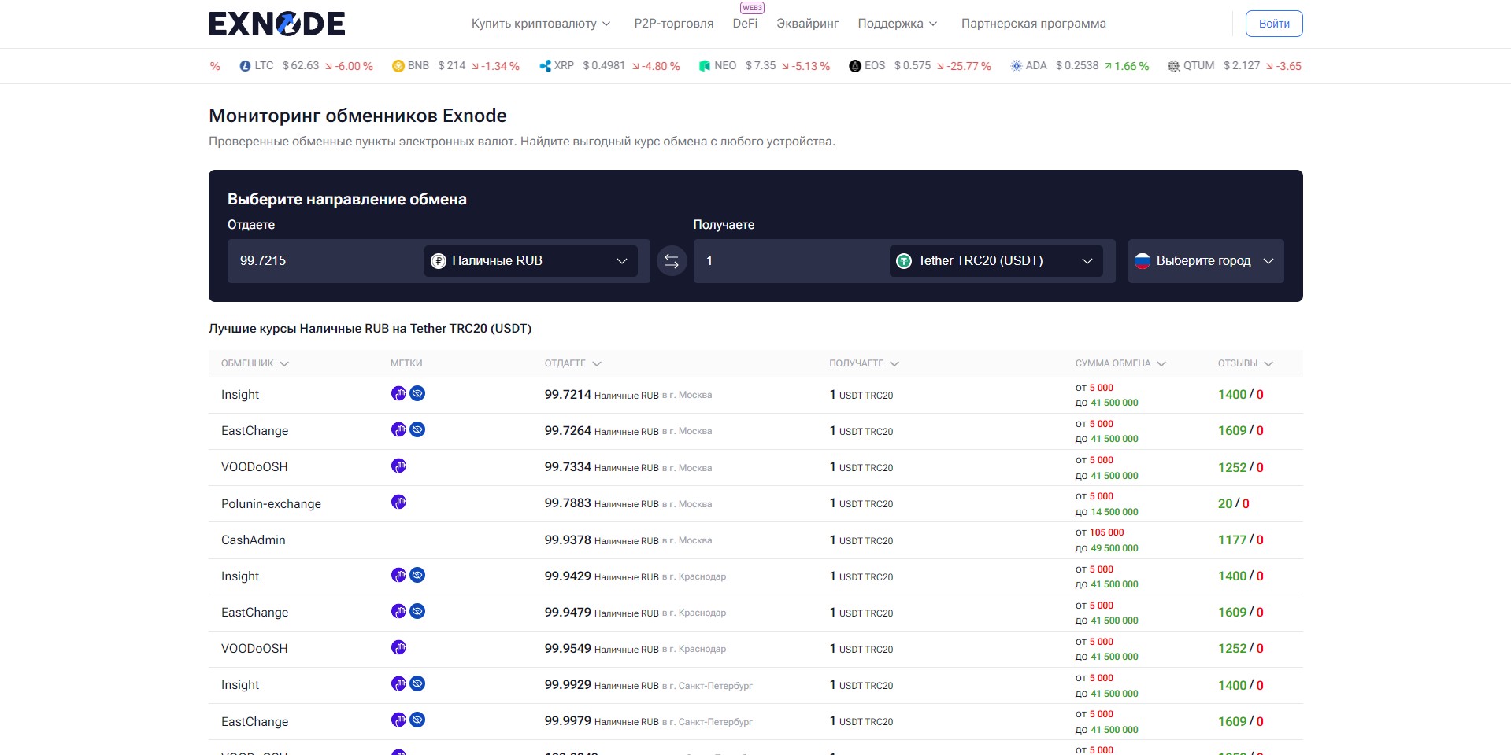The image size is (1511, 755).
Task: Click the NEO coin icon in ticker
Action: pyautogui.click(x=705, y=66)
